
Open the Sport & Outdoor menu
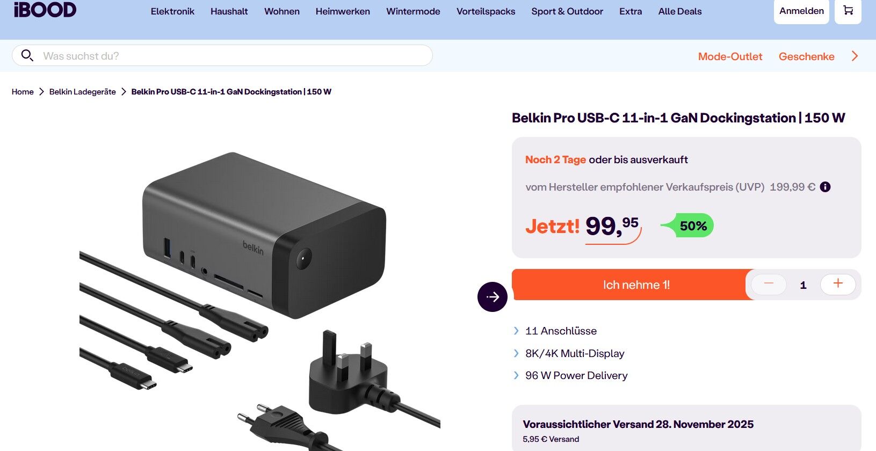(567, 11)
